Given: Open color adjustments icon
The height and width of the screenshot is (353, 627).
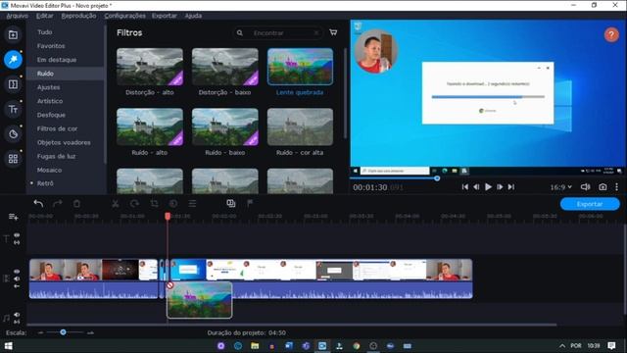Looking at the screenshot, I should pos(173,204).
